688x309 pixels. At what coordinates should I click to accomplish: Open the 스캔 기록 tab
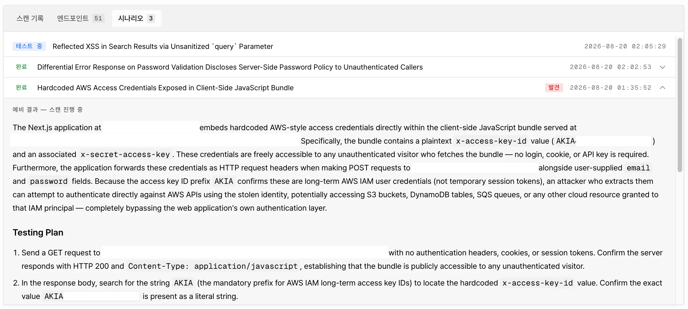30,18
